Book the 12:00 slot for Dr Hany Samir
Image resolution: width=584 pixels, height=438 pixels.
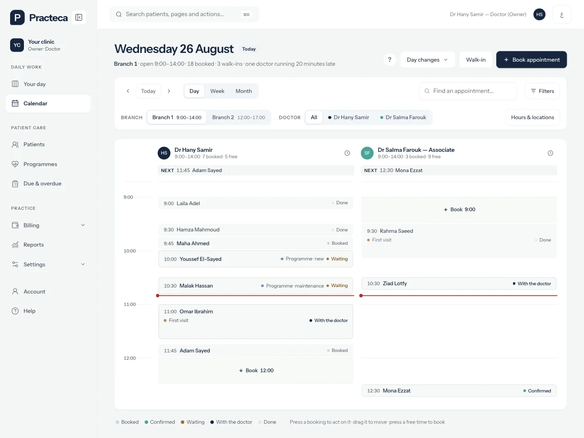pos(256,370)
